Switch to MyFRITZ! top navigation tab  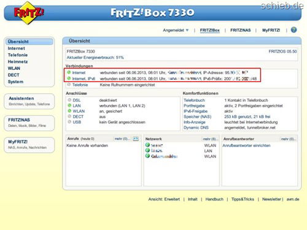coord(271,30)
